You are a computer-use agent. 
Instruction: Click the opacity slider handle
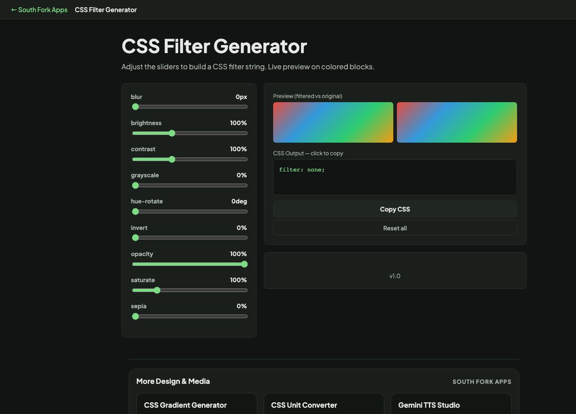(x=244, y=264)
